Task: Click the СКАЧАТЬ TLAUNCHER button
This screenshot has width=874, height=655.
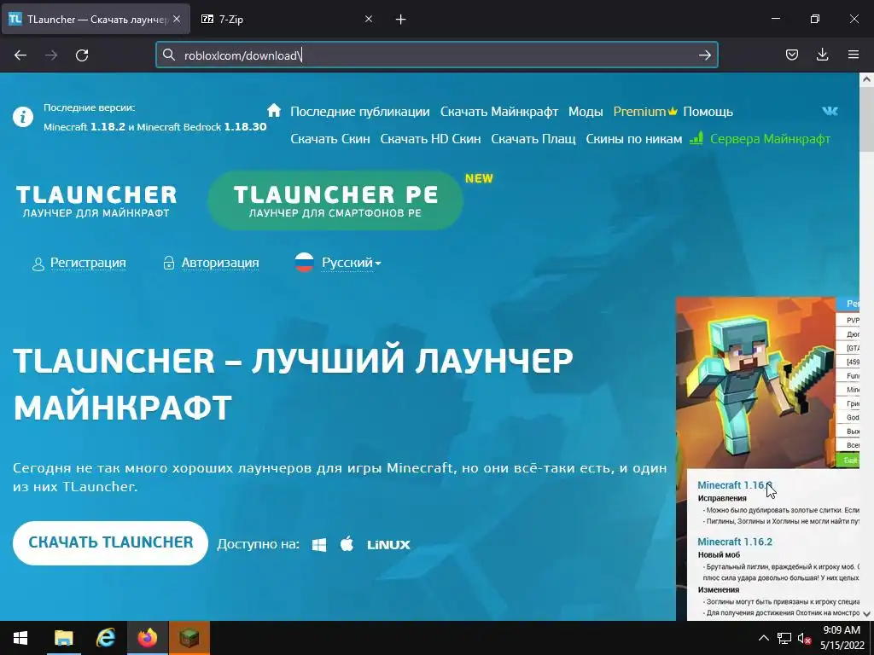Action: (110, 543)
